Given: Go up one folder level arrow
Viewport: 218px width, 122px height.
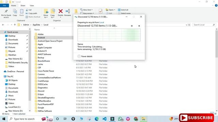Looking at the screenshot, I should click(15, 25).
